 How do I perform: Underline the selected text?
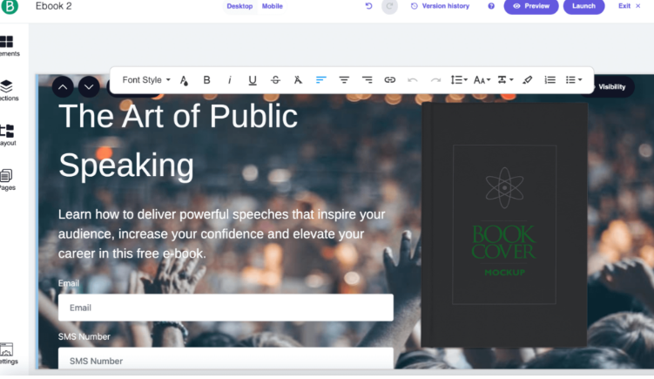coord(253,80)
